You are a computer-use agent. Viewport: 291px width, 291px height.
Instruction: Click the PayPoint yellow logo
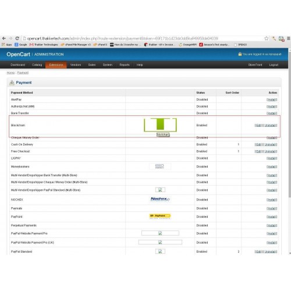160,216
